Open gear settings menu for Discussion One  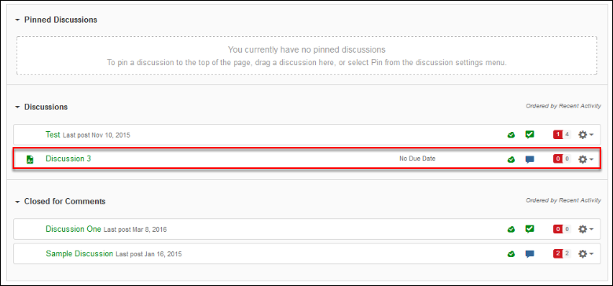tap(585, 229)
